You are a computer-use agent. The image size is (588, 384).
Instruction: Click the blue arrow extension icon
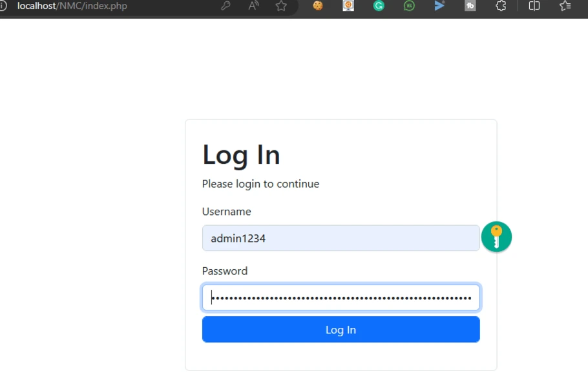pos(439,6)
